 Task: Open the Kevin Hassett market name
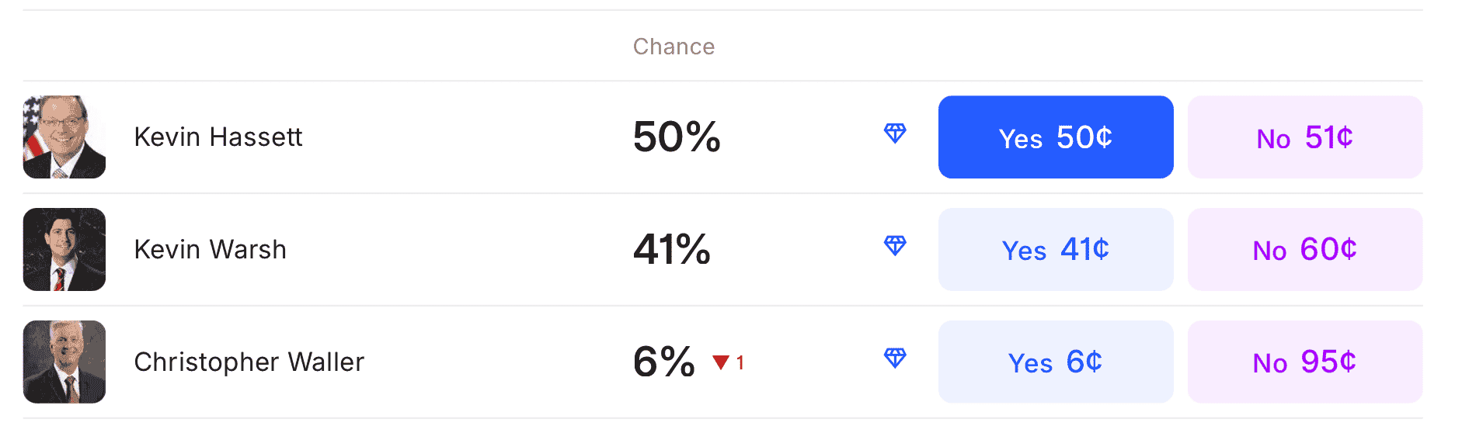pos(218,137)
